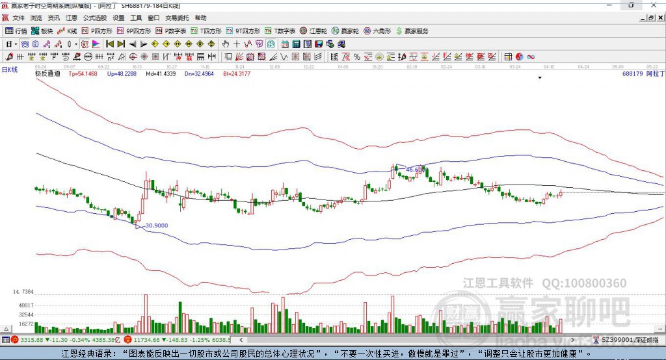
Task: Click the colorful triangle chart icon
Action: [96, 44]
